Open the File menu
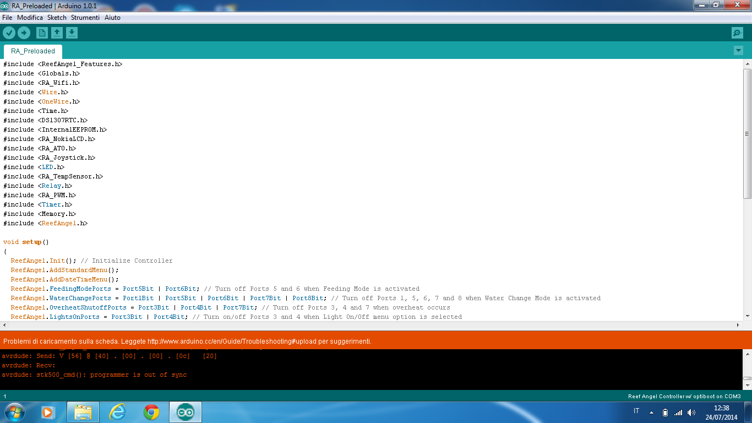Screen dimensions: 752x423 (7, 18)
